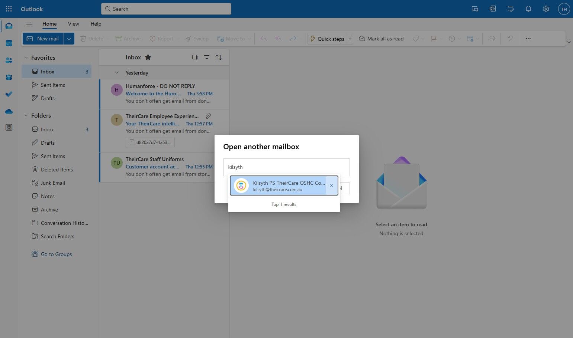This screenshot has height=338, width=573.
Task: Click the Reply arrow icon in toolbar
Action: (263, 39)
